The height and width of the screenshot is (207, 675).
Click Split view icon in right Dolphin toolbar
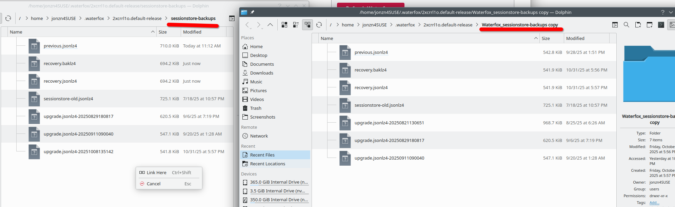pos(615,25)
